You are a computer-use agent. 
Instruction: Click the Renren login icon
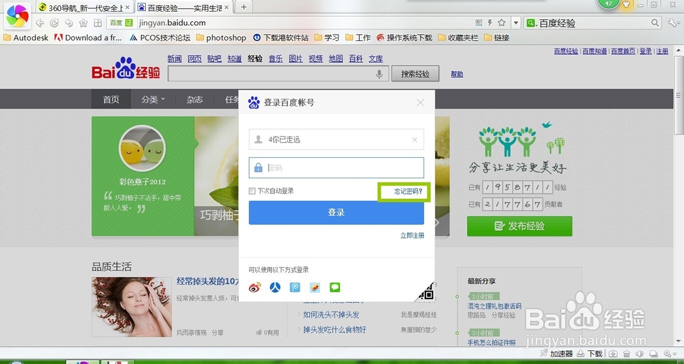(275, 288)
